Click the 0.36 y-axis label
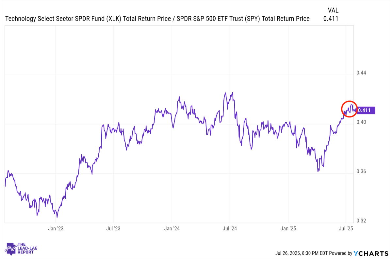This screenshot has height=259, width=392. pos(361,171)
